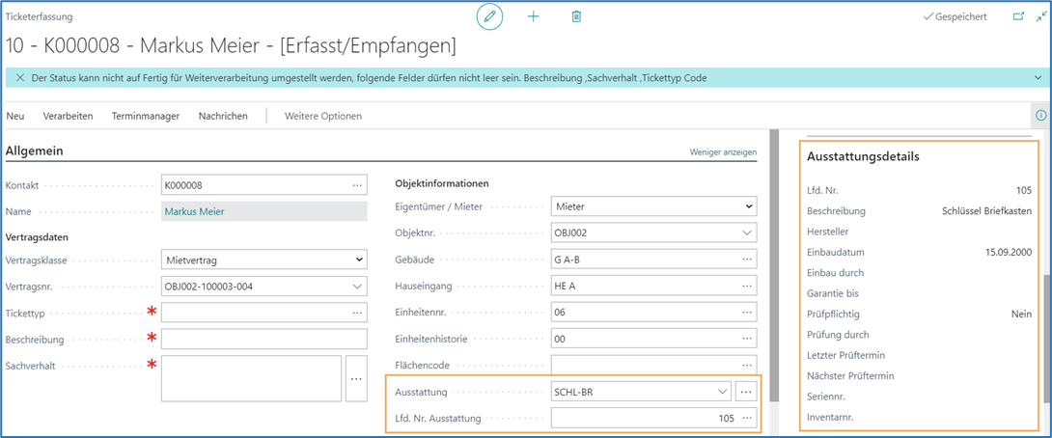Open the Verarbeiten menu
The height and width of the screenshot is (438, 1052).
68,116
